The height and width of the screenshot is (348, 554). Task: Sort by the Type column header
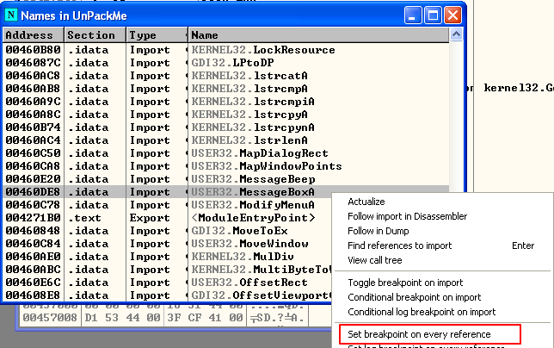[x=157, y=35]
